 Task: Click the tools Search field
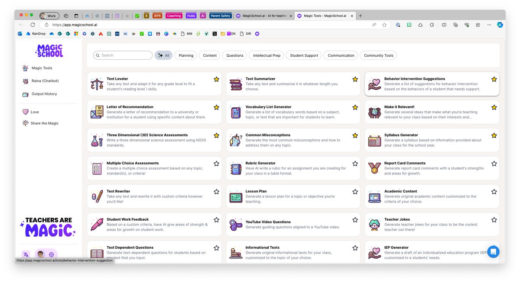point(123,55)
